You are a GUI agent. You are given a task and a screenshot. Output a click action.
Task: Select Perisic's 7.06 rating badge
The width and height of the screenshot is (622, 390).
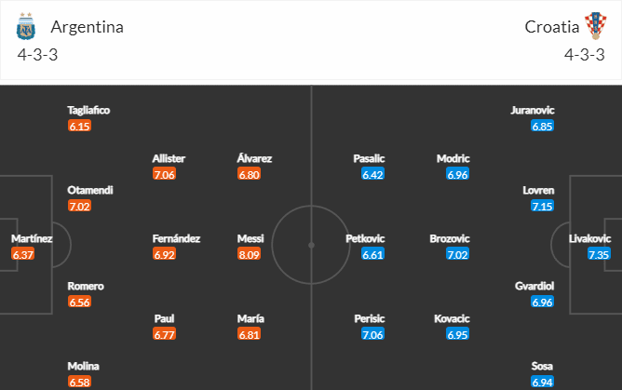(372, 334)
